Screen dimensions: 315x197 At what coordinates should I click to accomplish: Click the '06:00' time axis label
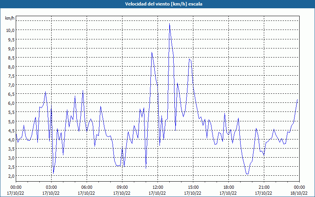(87, 188)
